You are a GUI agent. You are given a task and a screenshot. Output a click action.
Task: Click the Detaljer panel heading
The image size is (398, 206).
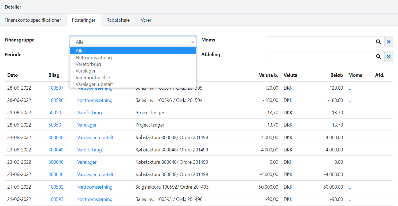coord(13,7)
